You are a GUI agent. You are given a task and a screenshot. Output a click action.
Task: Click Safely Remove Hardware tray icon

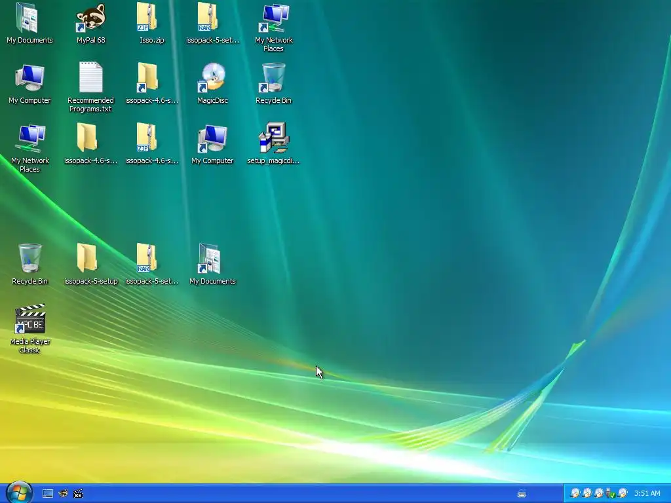coord(611,494)
